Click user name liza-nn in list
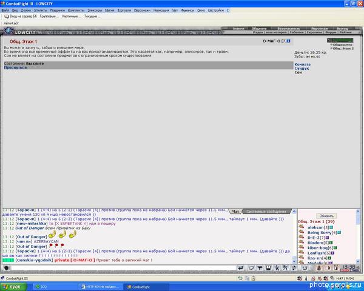Screen dimensions: 364x291 314,258
